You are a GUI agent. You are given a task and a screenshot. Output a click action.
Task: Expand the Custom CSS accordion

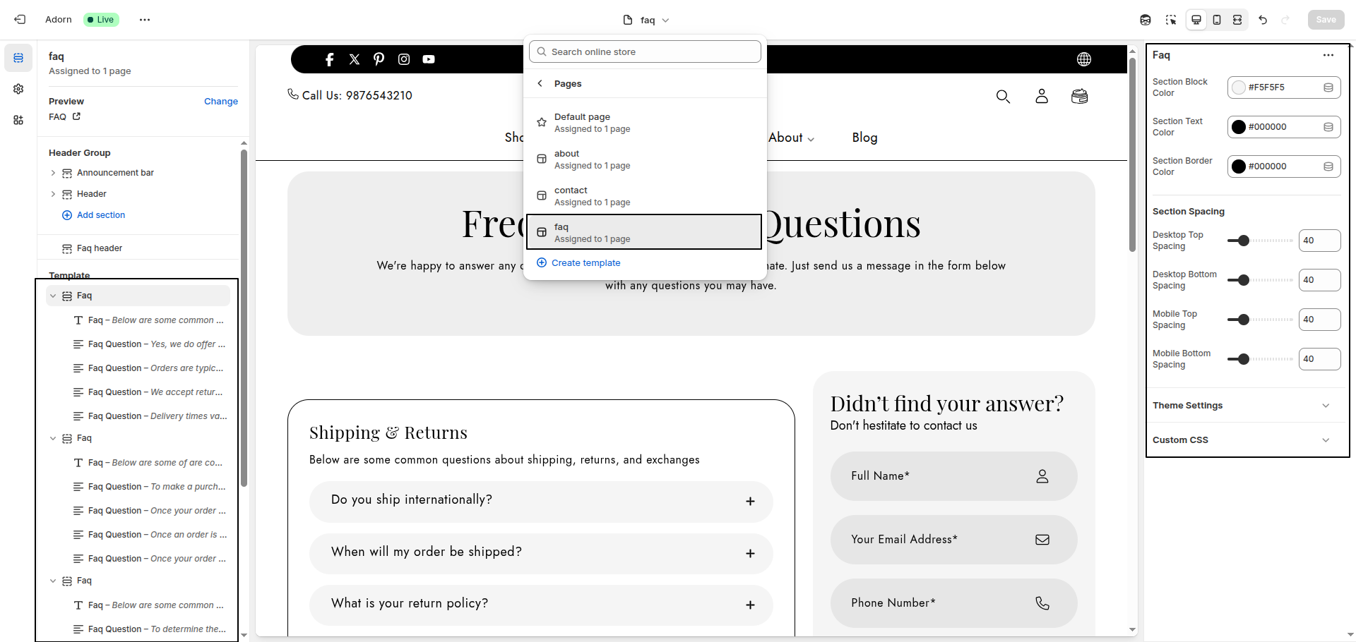(x=1247, y=440)
